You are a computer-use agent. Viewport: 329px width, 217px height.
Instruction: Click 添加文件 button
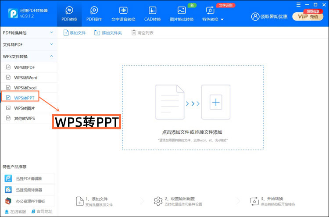click(x=75, y=33)
